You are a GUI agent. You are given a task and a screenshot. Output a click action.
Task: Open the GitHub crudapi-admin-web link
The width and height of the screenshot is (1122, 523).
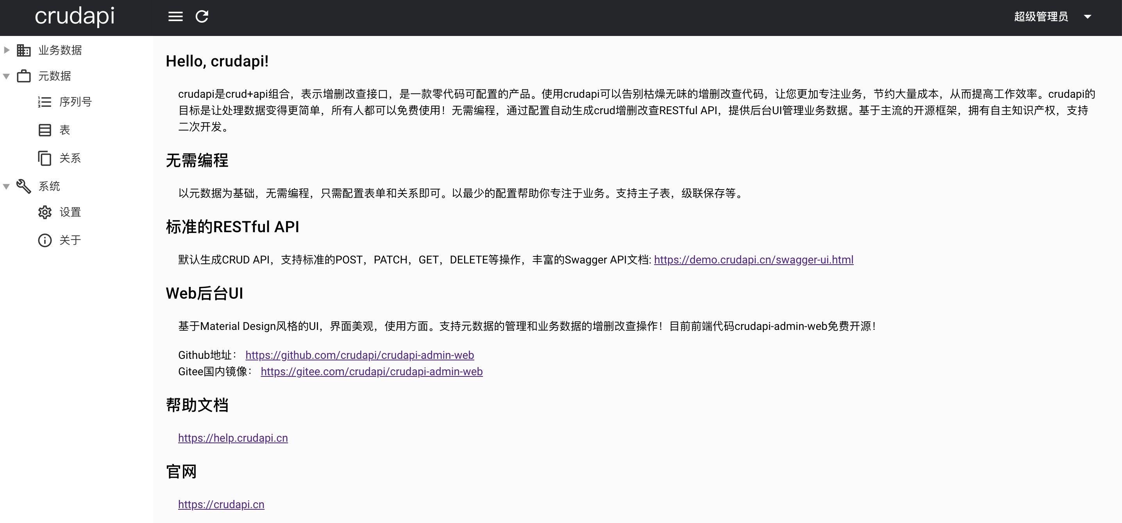(359, 355)
